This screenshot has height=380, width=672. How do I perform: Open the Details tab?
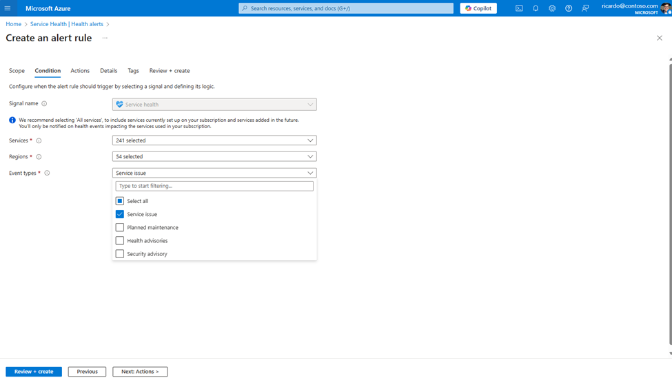pos(108,71)
